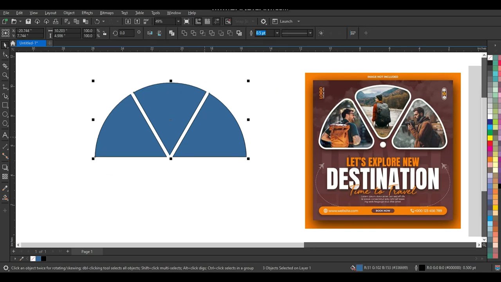Click the Full-screen preview icon
Image resolution: width=501 pixels, height=282 pixels.
pos(187,21)
